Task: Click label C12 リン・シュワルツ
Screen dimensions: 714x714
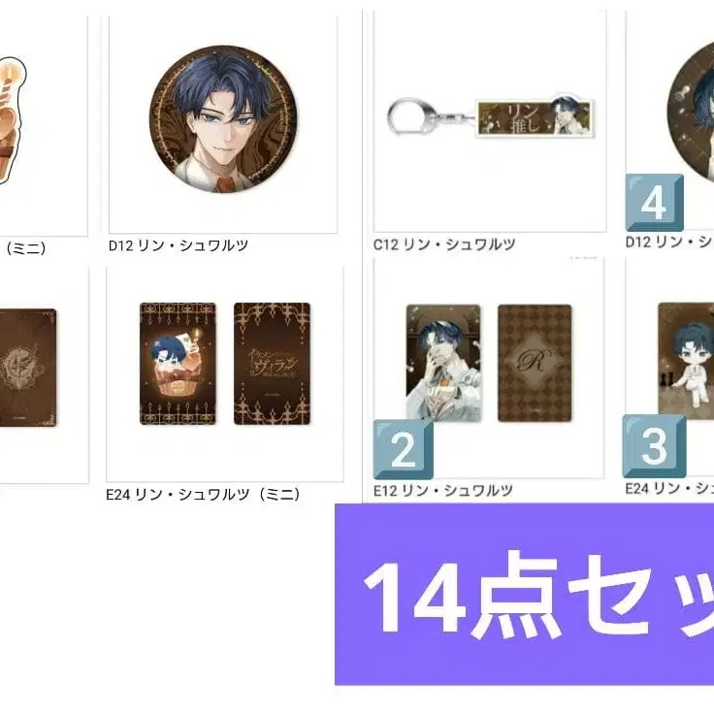Action: click(x=444, y=244)
